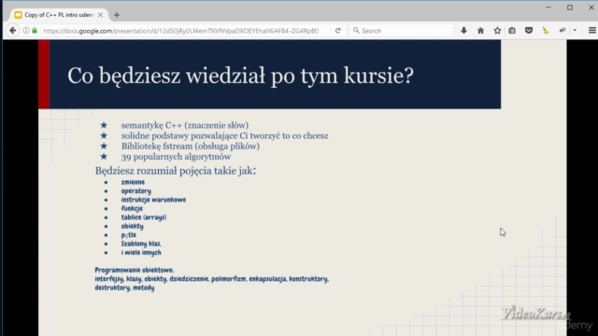Click the slide title 'Co będziesz wiedział po tym kursie?'
Image resolution: width=598 pixels, height=336 pixels.
tap(241, 76)
